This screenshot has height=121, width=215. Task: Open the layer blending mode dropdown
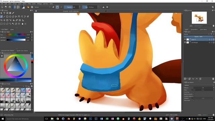click(x=197, y=34)
